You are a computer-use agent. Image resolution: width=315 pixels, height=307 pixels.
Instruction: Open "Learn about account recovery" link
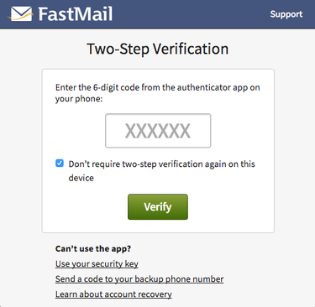tap(113, 294)
